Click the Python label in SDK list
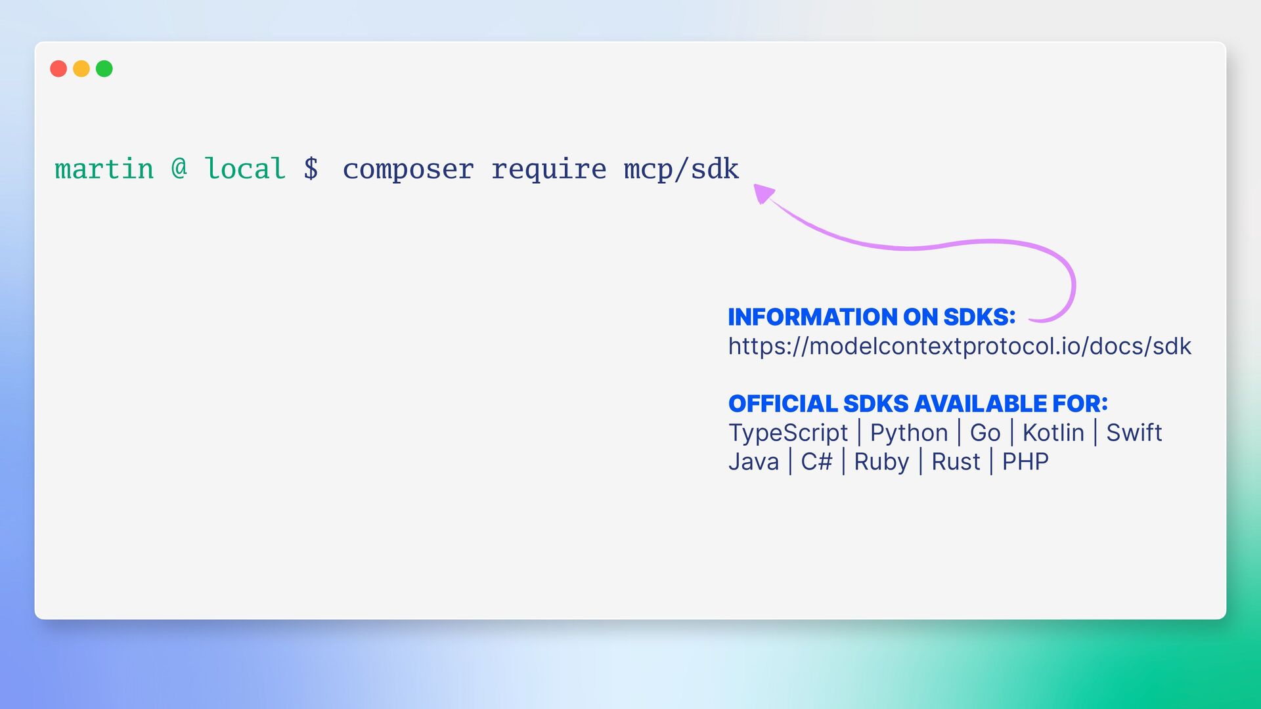Screen dimensions: 1261x709 pos(909,433)
